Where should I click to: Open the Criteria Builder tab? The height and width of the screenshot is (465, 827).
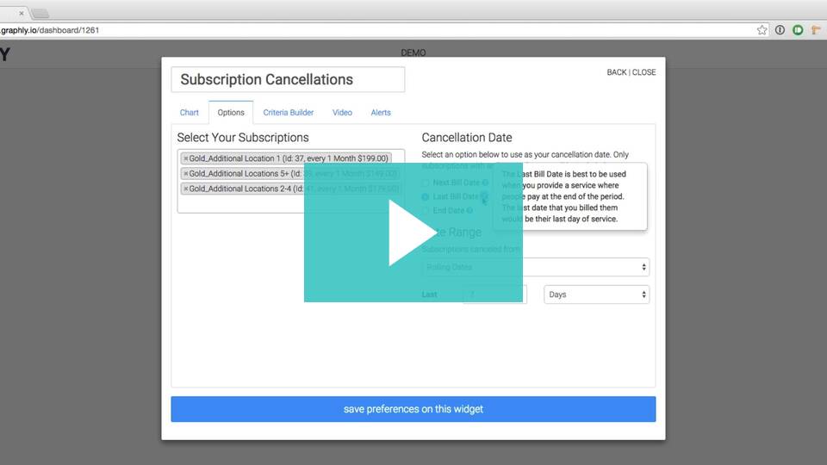(x=288, y=112)
